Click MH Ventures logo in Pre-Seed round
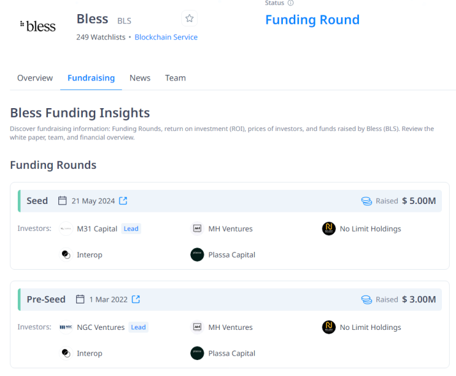Image resolution: width=456 pixels, height=376 pixels. click(x=197, y=327)
